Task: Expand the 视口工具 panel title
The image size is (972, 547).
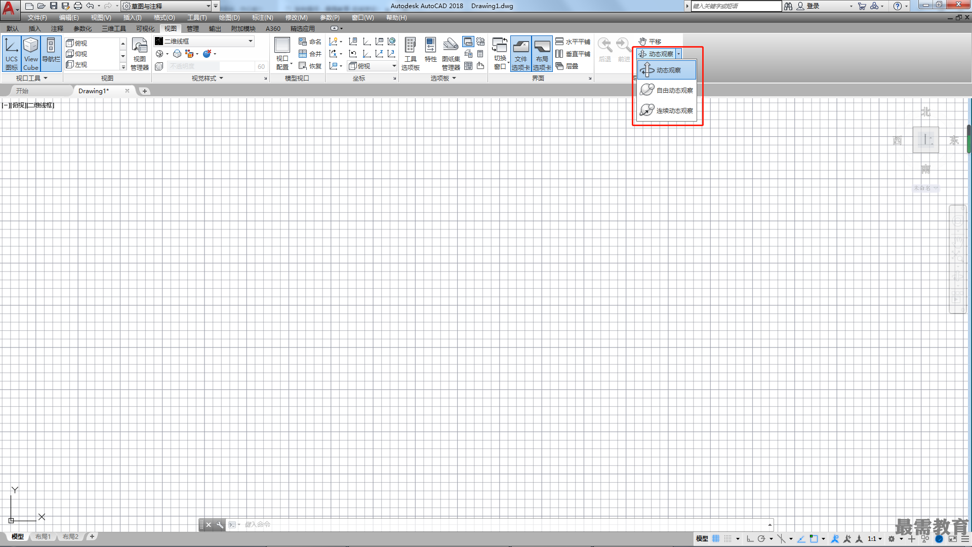Action: (x=31, y=78)
